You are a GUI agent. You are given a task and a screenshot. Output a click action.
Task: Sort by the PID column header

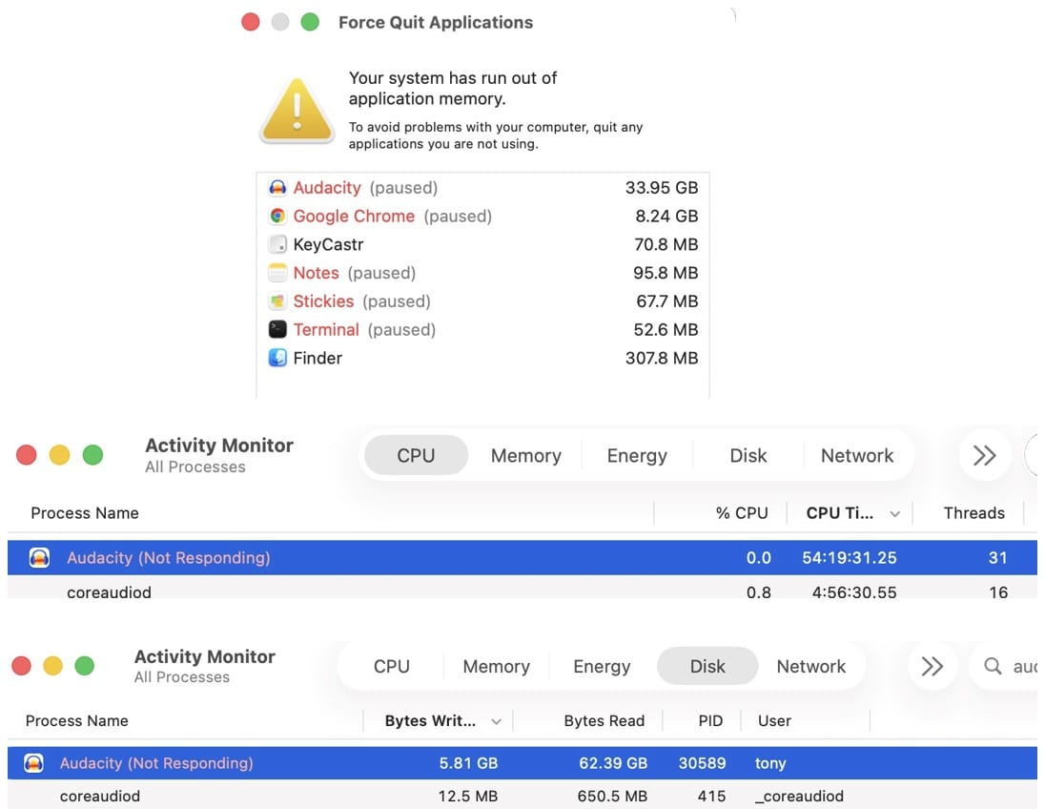pyautogui.click(x=710, y=721)
